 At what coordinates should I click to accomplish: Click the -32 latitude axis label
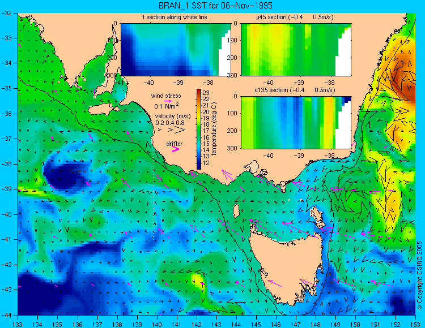[6, 13]
